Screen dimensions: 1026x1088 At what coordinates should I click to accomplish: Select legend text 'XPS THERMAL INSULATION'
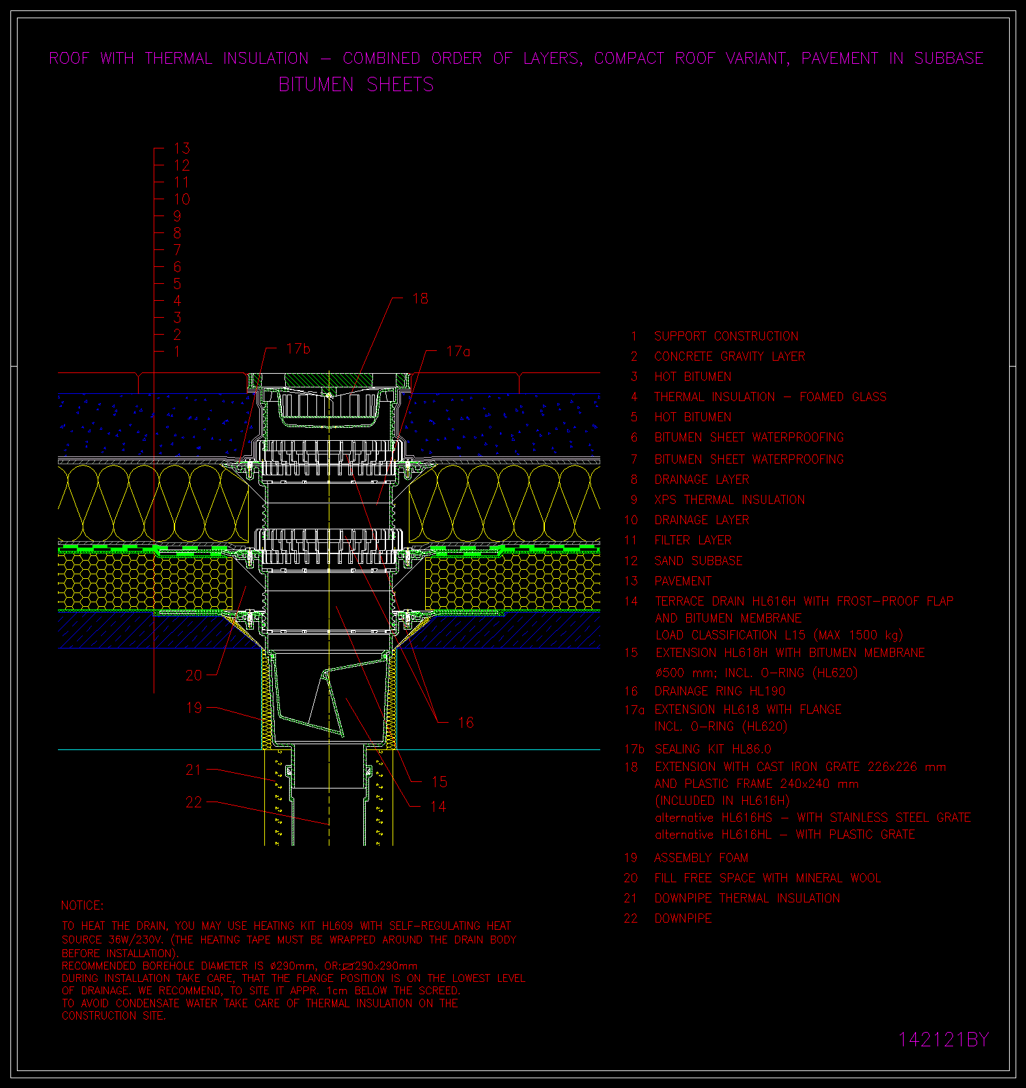click(x=729, y=500)
